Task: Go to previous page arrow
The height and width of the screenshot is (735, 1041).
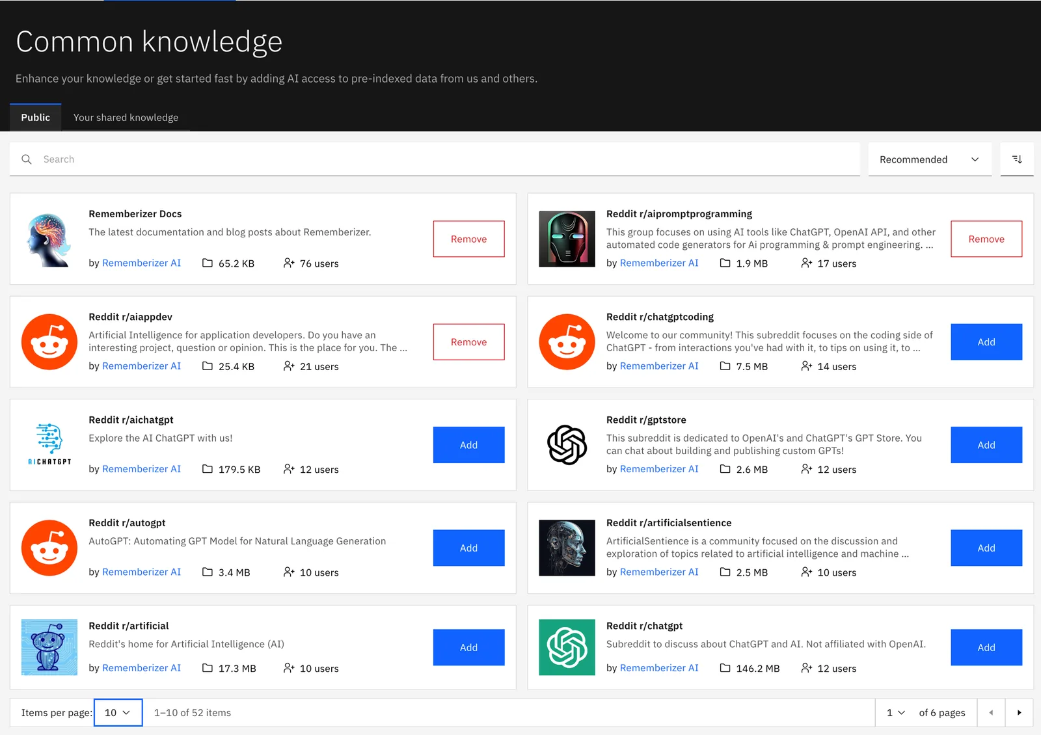Action: [x=991, y=713]
